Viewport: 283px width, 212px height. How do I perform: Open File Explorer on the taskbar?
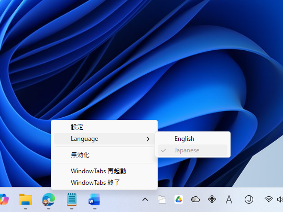point(26,199)
